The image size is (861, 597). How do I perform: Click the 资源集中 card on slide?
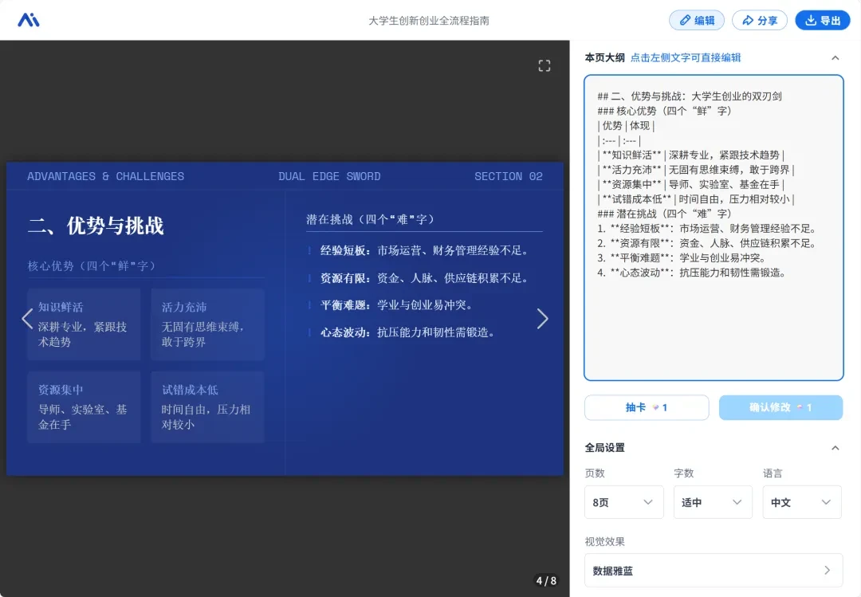(x=84, y=407)
